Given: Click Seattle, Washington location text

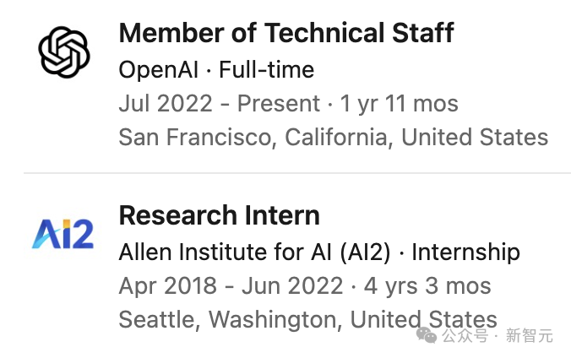Looking at the screenshot, I should [x=230, y=319].
